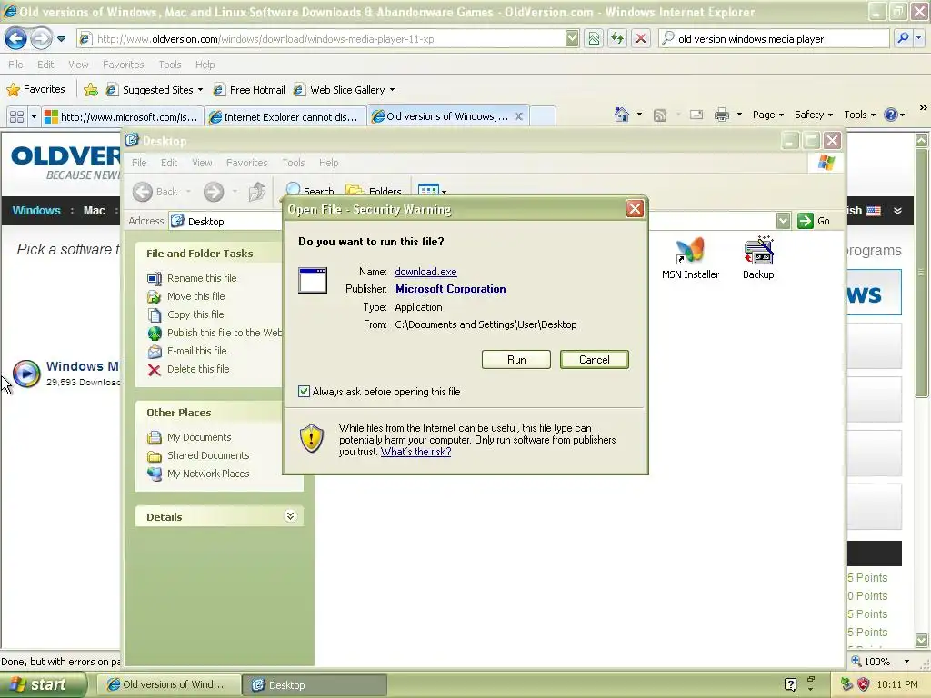Open the search provider dropdown arrow
This screenshot has height=698, width=931.
coord(918,38)
